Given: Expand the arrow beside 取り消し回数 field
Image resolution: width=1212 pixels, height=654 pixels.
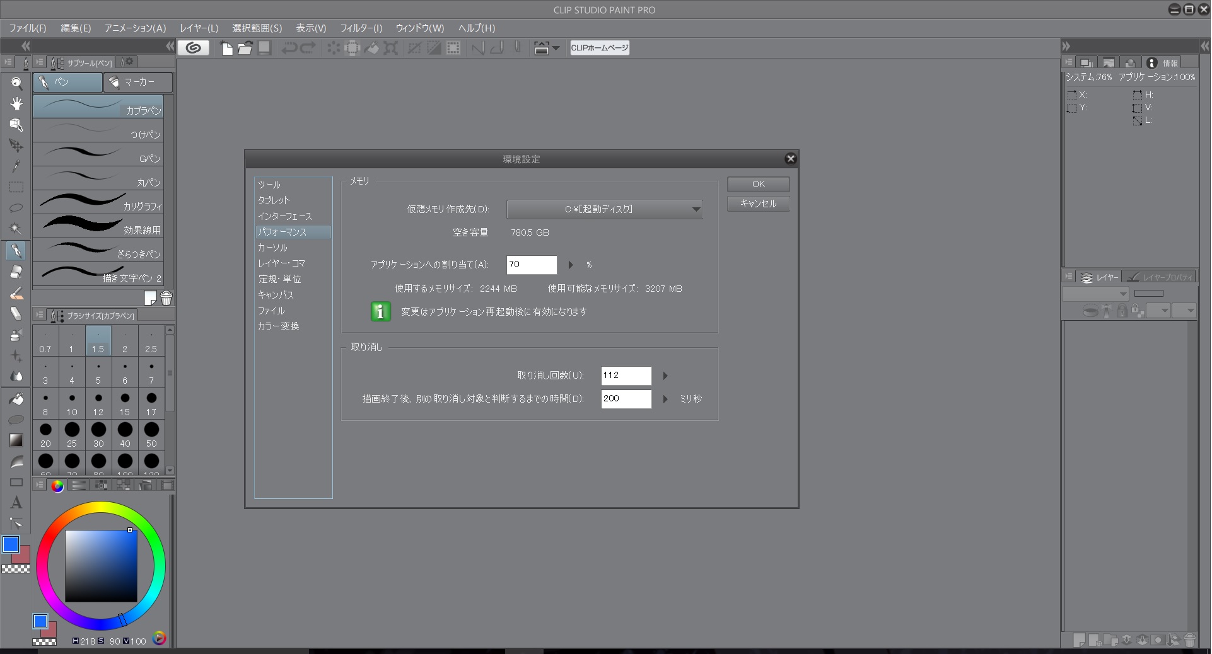Looking at the screenshot, I should click(x=665, y=376).
